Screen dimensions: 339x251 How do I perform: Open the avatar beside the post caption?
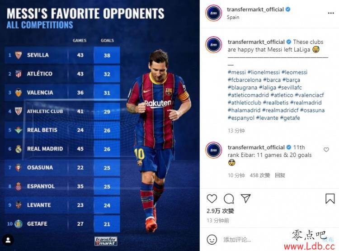coord(214,45)
